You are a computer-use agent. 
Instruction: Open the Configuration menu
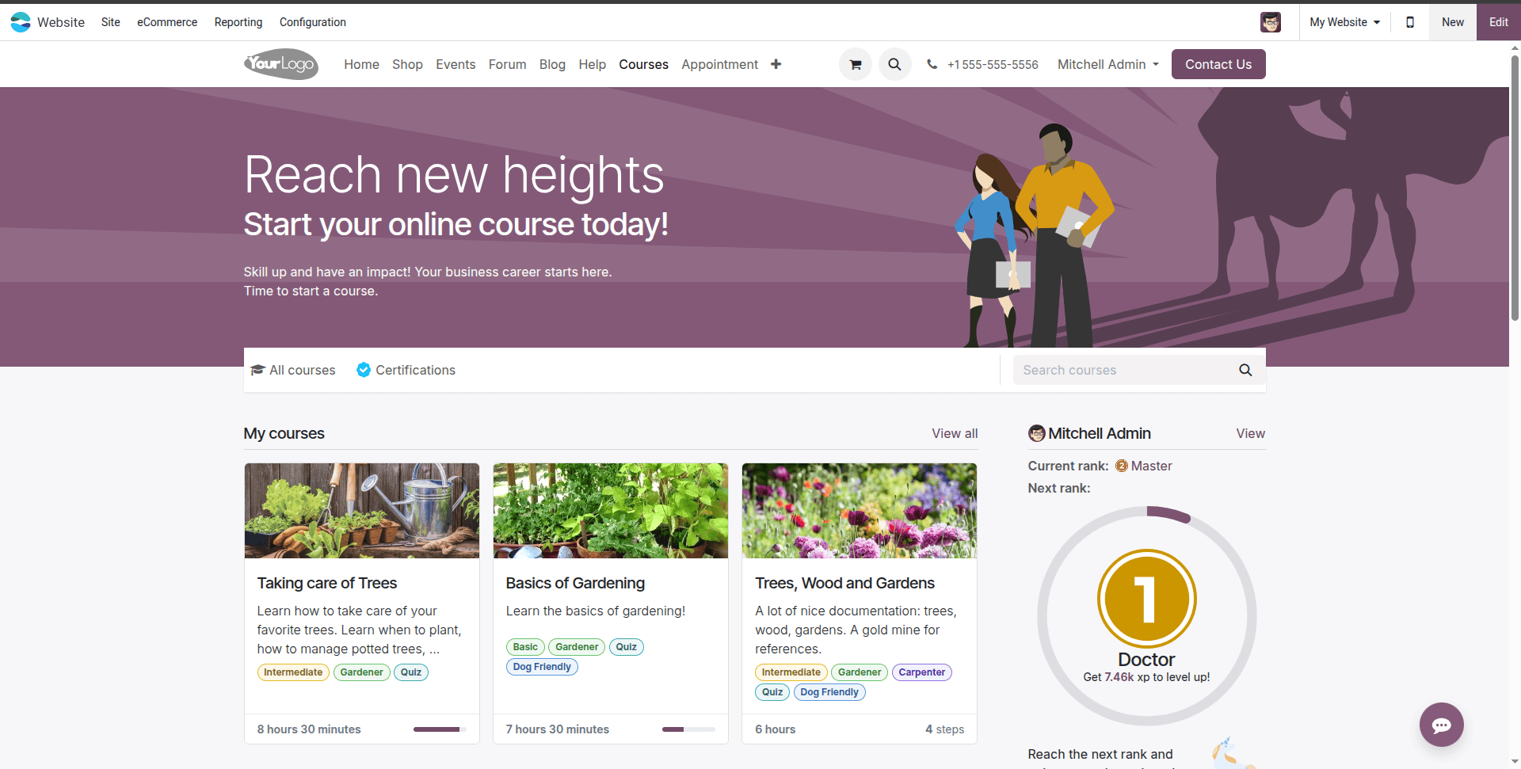pos(311,22)
